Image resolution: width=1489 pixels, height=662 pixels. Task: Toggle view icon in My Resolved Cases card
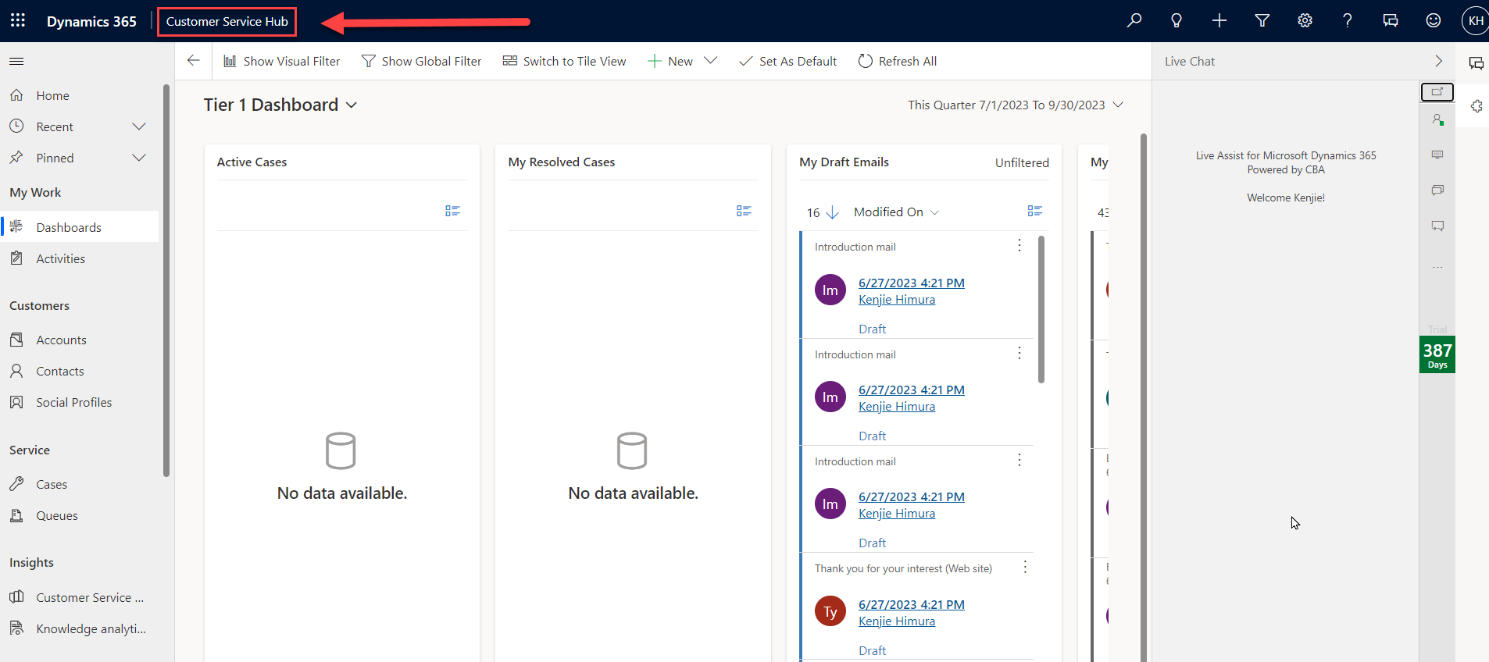[744, 211]
